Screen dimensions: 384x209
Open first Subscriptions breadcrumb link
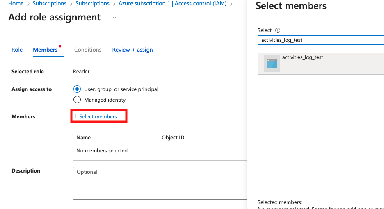[x=50, y=3]
